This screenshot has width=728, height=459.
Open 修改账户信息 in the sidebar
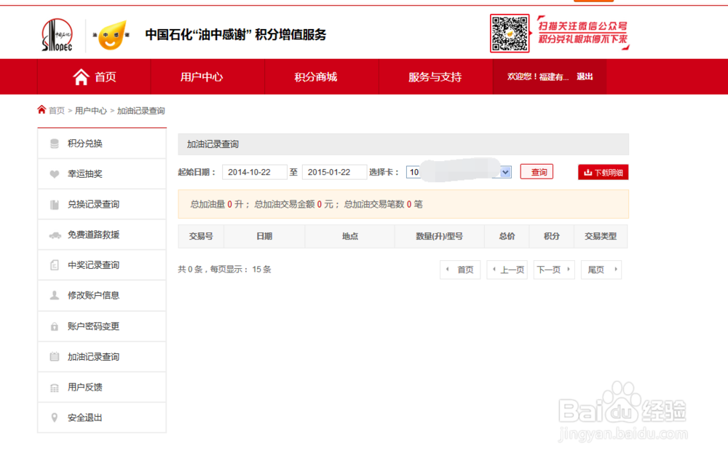coord(102,296)
